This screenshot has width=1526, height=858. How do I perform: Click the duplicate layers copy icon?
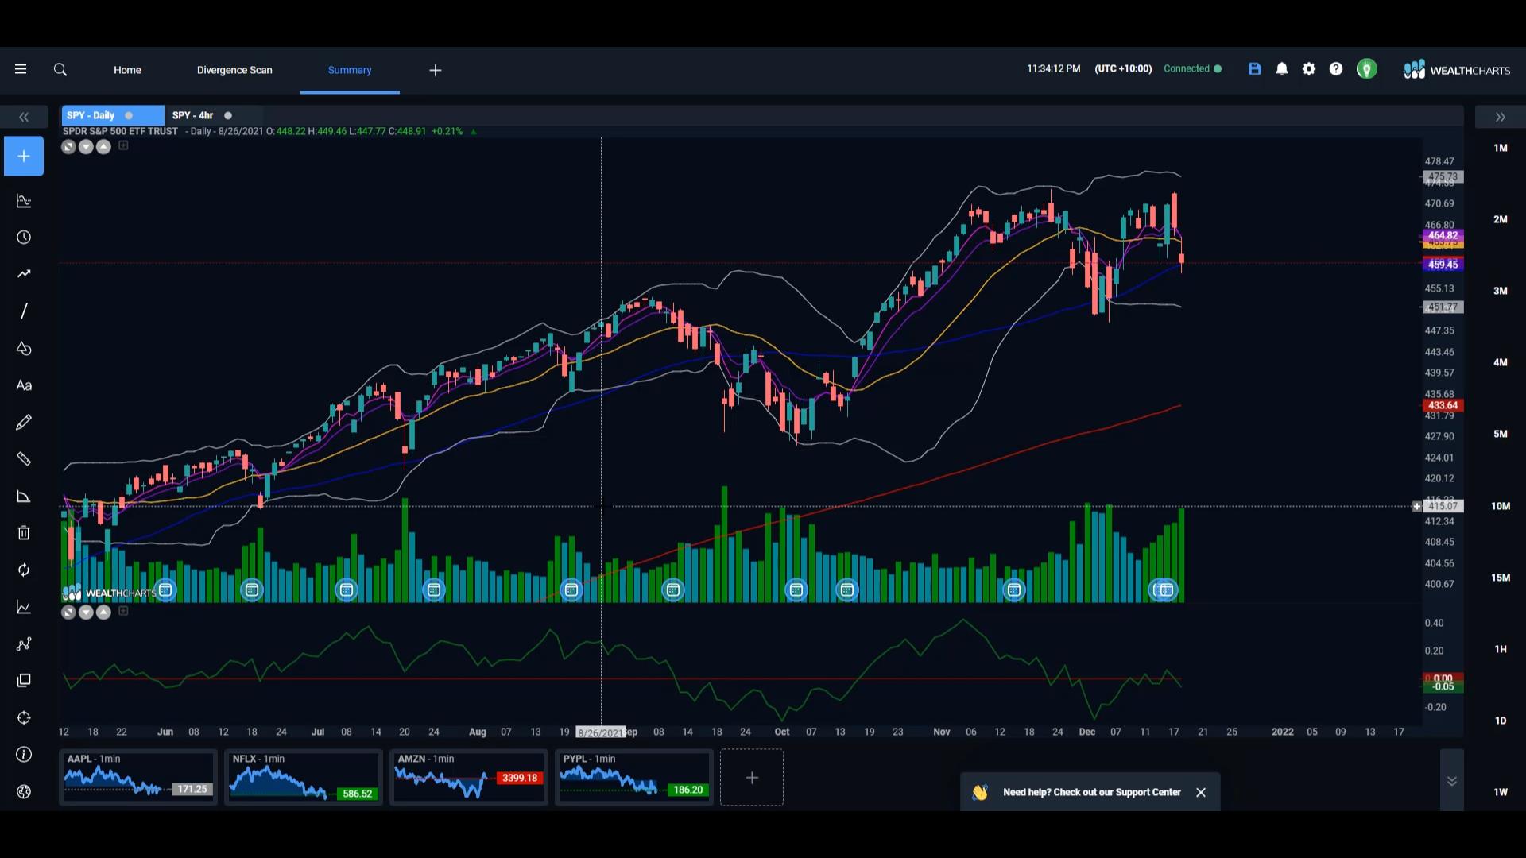[x=24, y=681]
